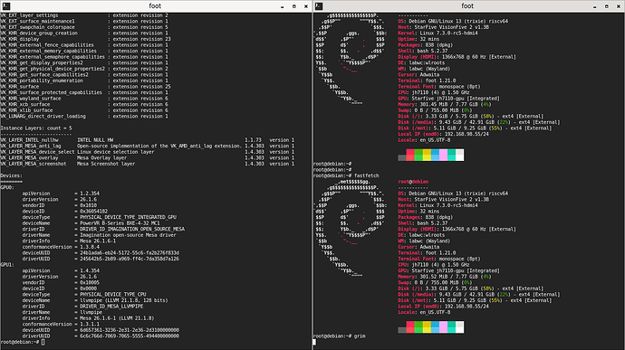Click the left terminal's 'root@debian:~#' prompt with cursor
Screen dimensions: 625x350
23,342
